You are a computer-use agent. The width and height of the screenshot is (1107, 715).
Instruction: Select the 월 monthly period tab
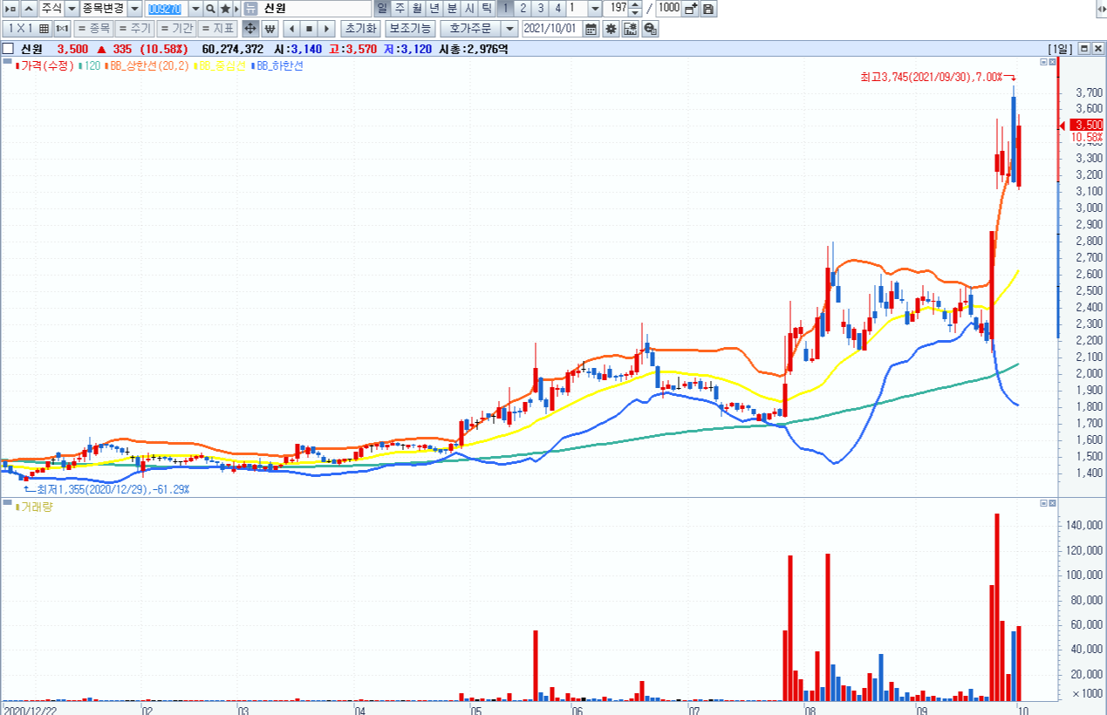(417, 8)
